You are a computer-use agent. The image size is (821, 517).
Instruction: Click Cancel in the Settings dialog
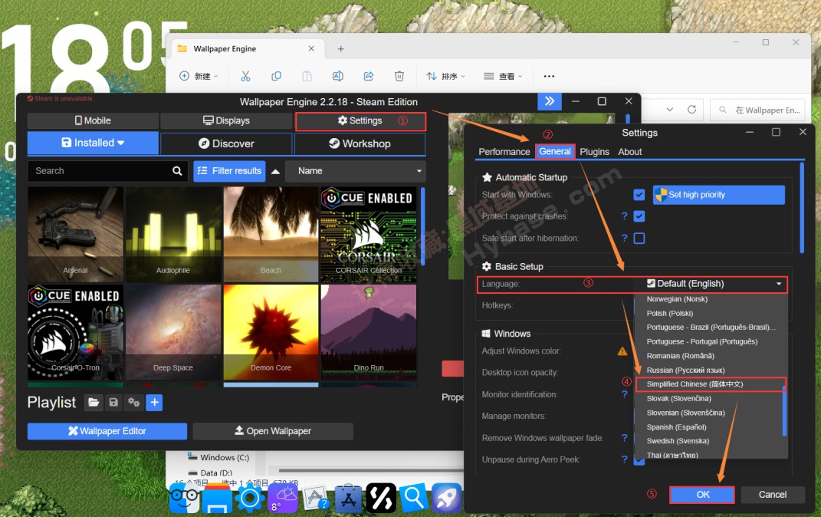772,495
